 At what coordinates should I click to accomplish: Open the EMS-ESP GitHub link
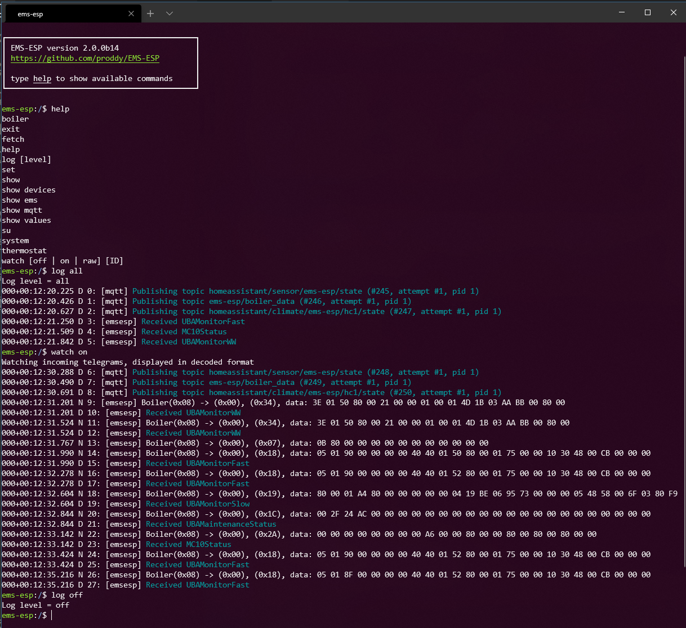(x=85, y=58)
